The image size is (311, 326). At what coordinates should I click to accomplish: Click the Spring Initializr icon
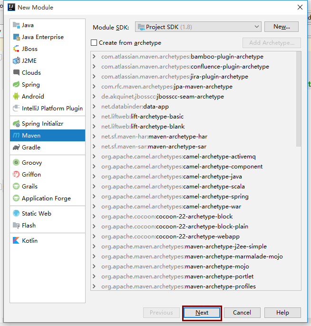pos(16,123)
